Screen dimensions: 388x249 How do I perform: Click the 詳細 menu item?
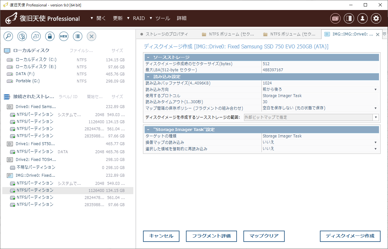point(182,18)
